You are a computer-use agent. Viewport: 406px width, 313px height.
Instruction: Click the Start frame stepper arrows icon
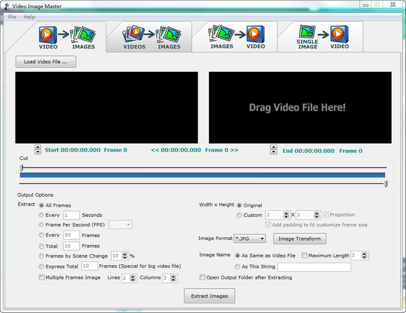tap(38, 150)
